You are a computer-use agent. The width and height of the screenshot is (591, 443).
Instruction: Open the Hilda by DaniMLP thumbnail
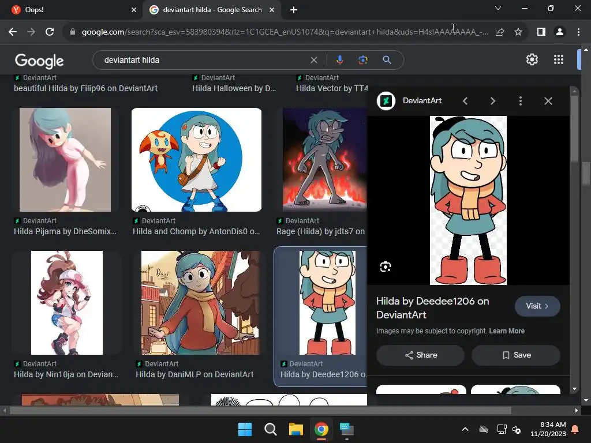[200, 303]
